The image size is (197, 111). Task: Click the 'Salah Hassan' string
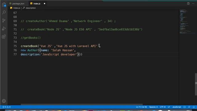pyautogui.click(x=62, y=50)
